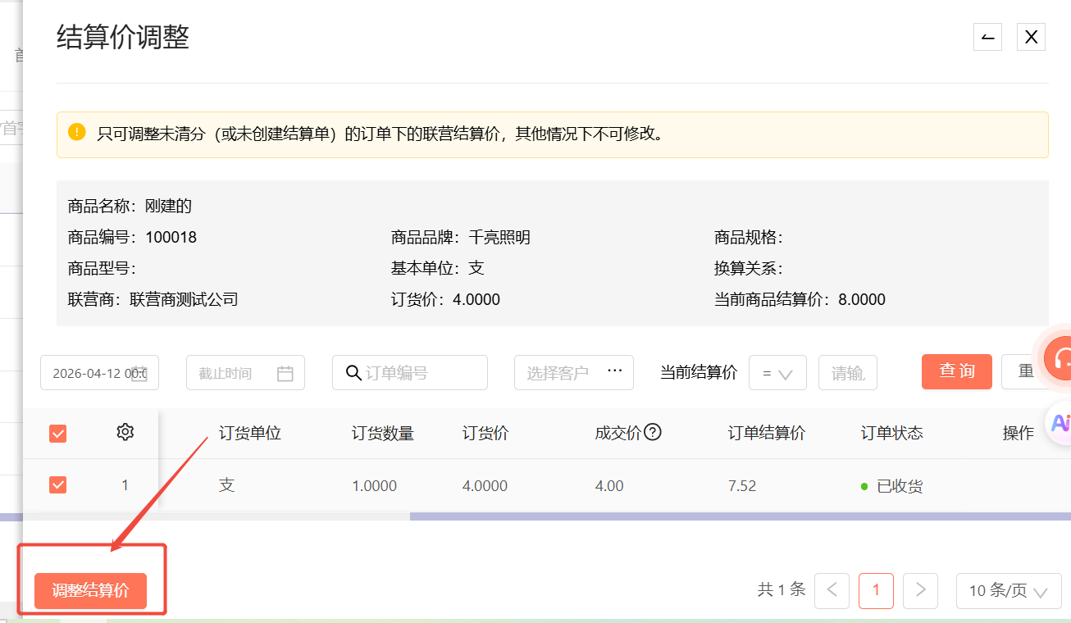This screenshot has width=1071, height=623.
Task: Click the search magnifier in 订单编号 field
Action: [x=353, y=373]
